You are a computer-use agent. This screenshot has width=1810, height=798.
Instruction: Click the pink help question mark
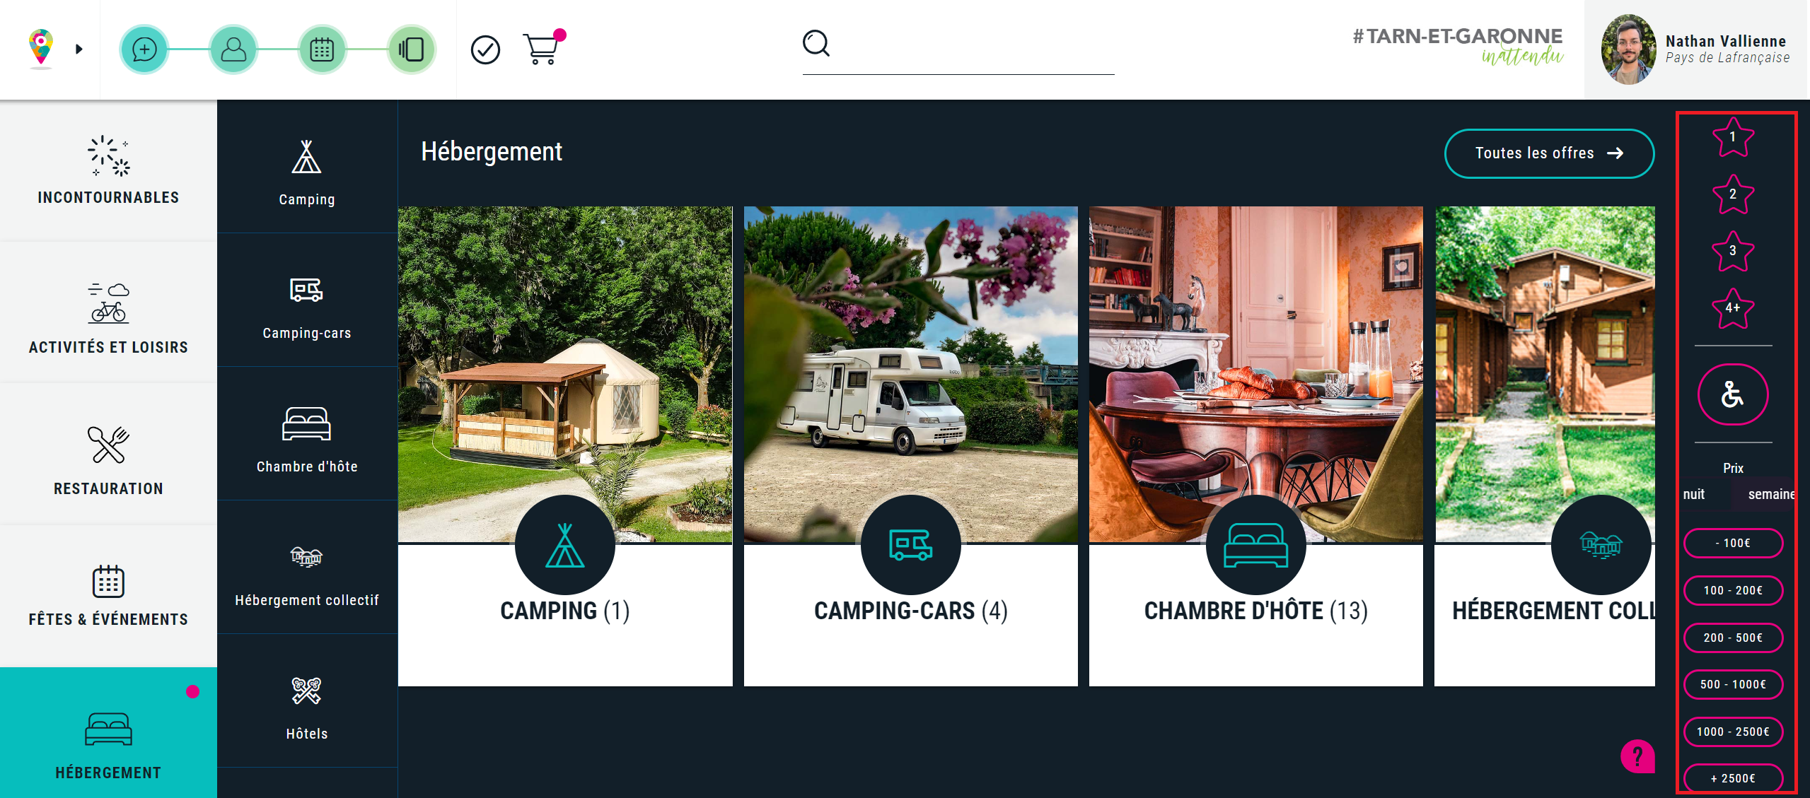(1637, 756)
